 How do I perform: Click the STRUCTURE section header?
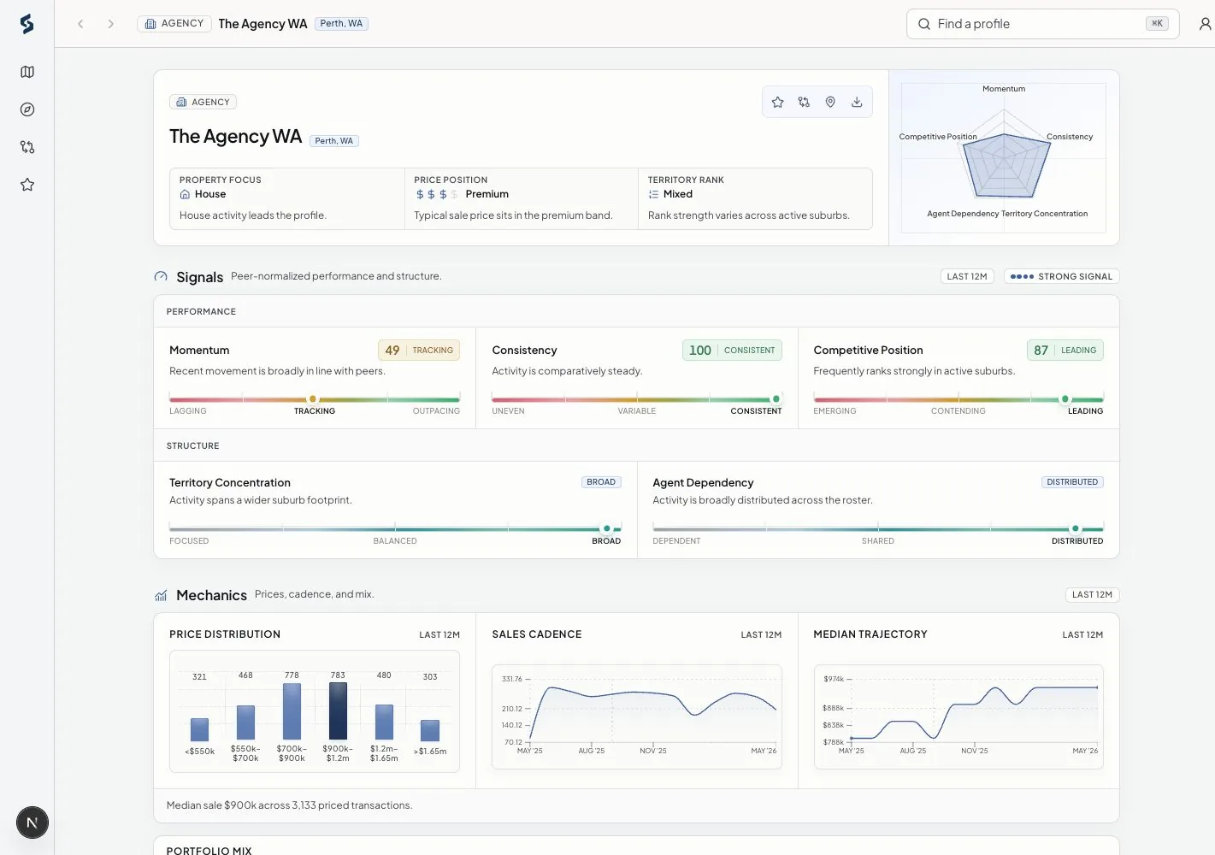pos(192,445)
